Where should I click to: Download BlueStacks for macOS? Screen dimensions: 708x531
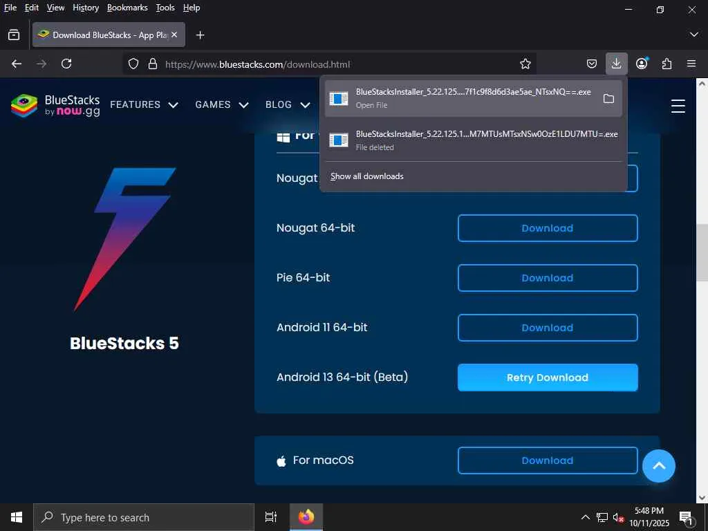click(548, 460)
